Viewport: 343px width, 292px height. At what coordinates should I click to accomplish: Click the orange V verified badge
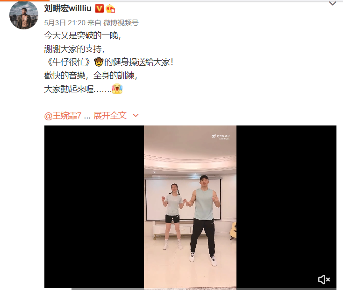(x=100, y=9)
